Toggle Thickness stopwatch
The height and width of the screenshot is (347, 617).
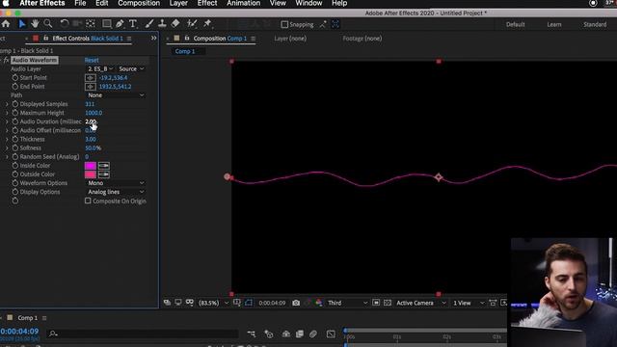[x=15, y=139]
